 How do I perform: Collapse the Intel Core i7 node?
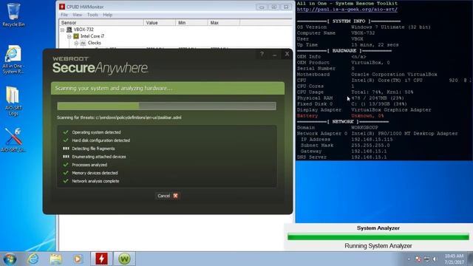coord(69,36)
